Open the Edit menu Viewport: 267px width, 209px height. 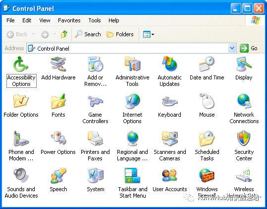27,20
